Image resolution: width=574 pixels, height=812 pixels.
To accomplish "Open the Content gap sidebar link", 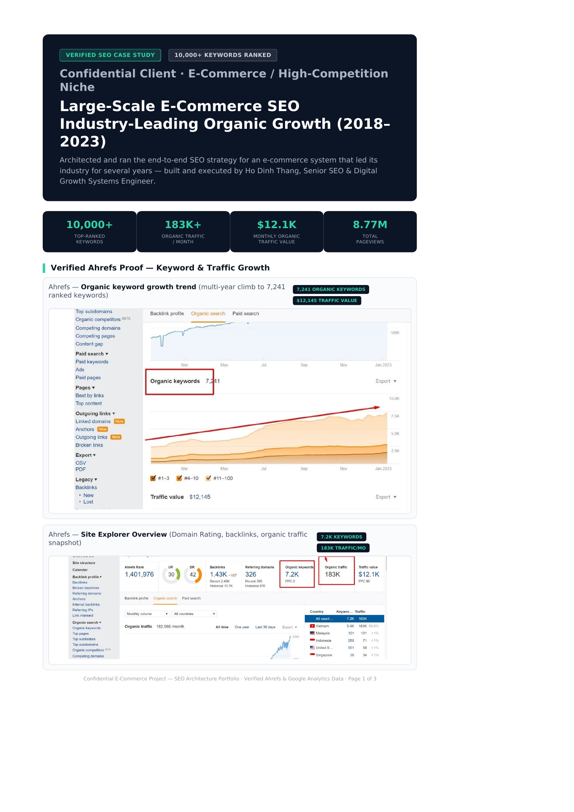I will click(89, 344).
